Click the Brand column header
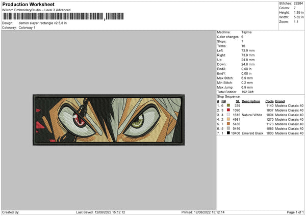Viewport: 306px width, 216px height. click(280, 101)
